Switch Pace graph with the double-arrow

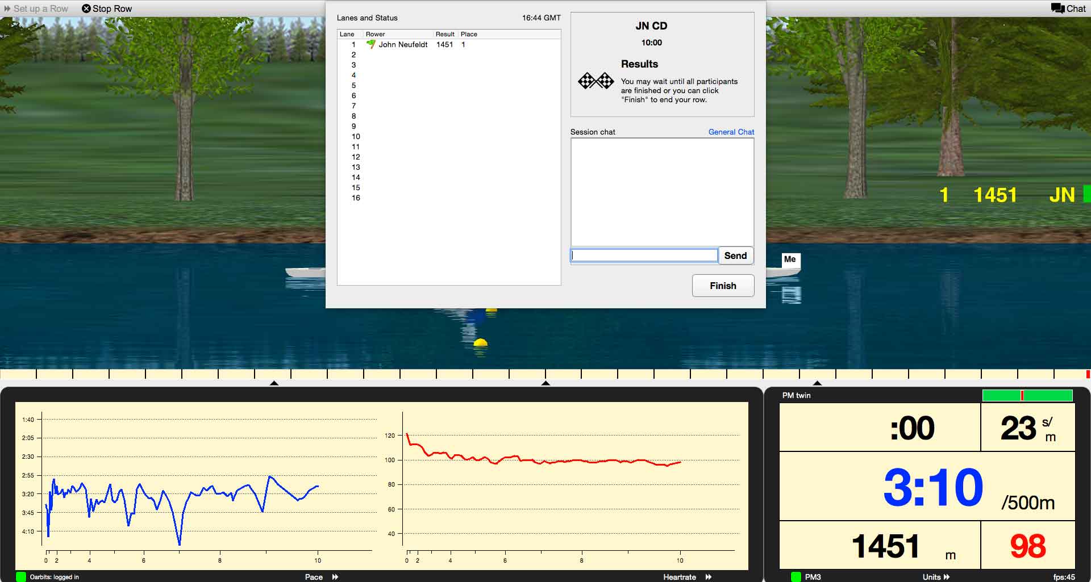(x=335, y=577)
